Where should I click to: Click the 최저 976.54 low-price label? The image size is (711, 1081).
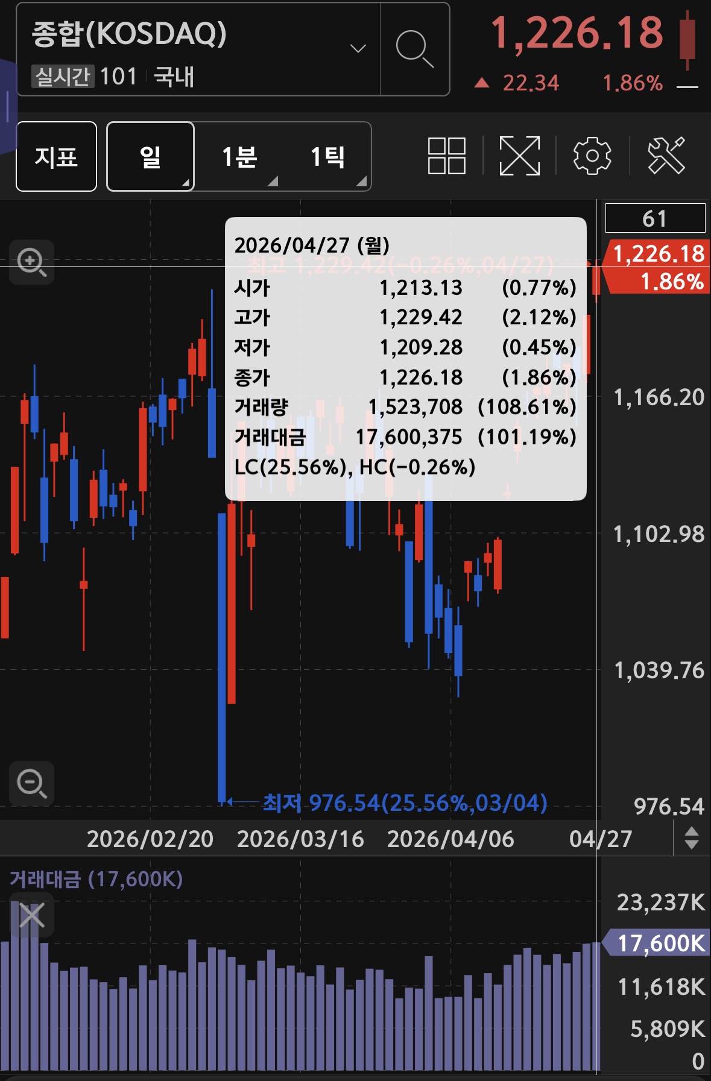click(x=405, y=802)
